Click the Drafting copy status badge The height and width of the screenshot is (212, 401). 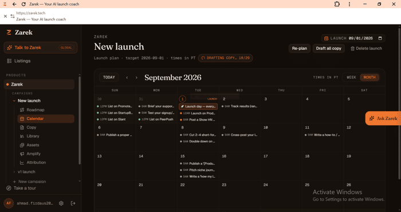coord(225,58)
